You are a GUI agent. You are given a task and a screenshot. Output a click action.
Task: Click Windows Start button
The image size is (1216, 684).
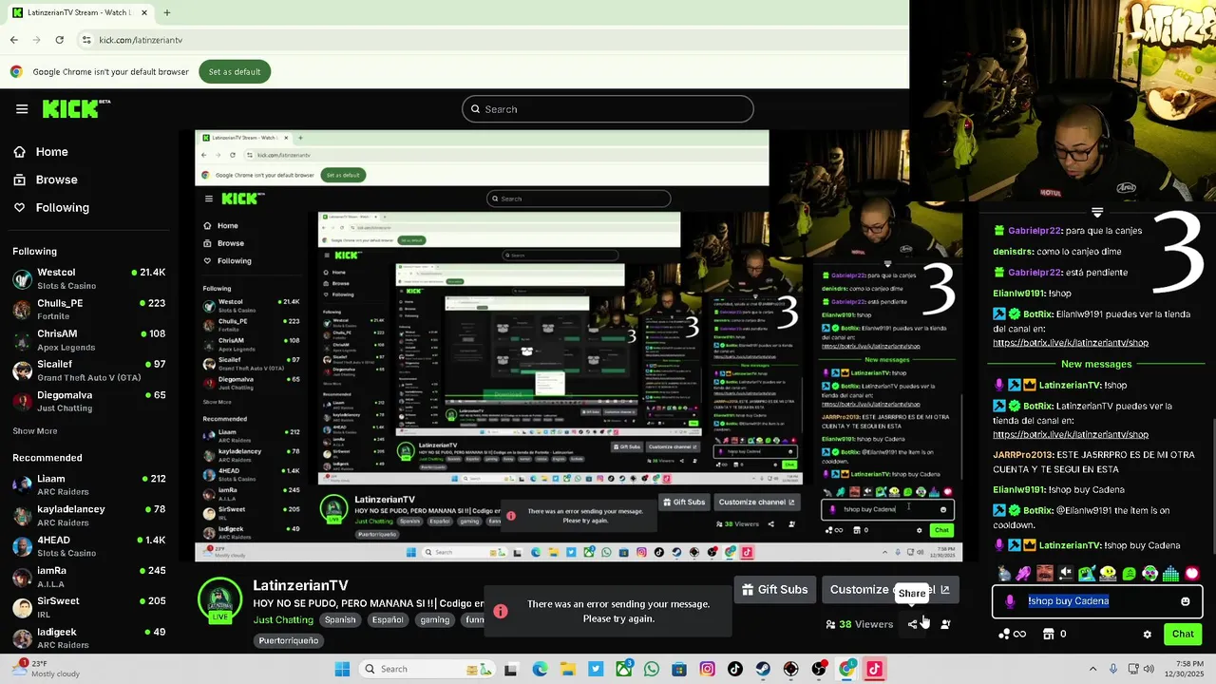[x=342, y=669]
